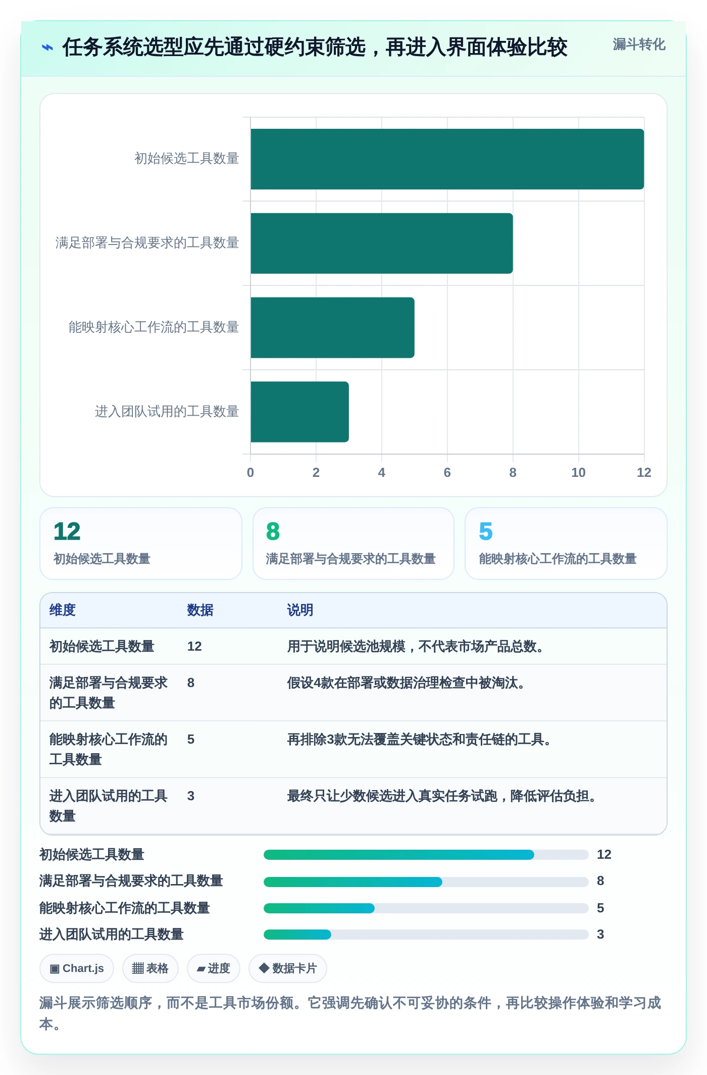The image size is (707, 1075).
Task: Click the 能映射核心工作流的工具数量 chart bar
Action: click(332, 327)
